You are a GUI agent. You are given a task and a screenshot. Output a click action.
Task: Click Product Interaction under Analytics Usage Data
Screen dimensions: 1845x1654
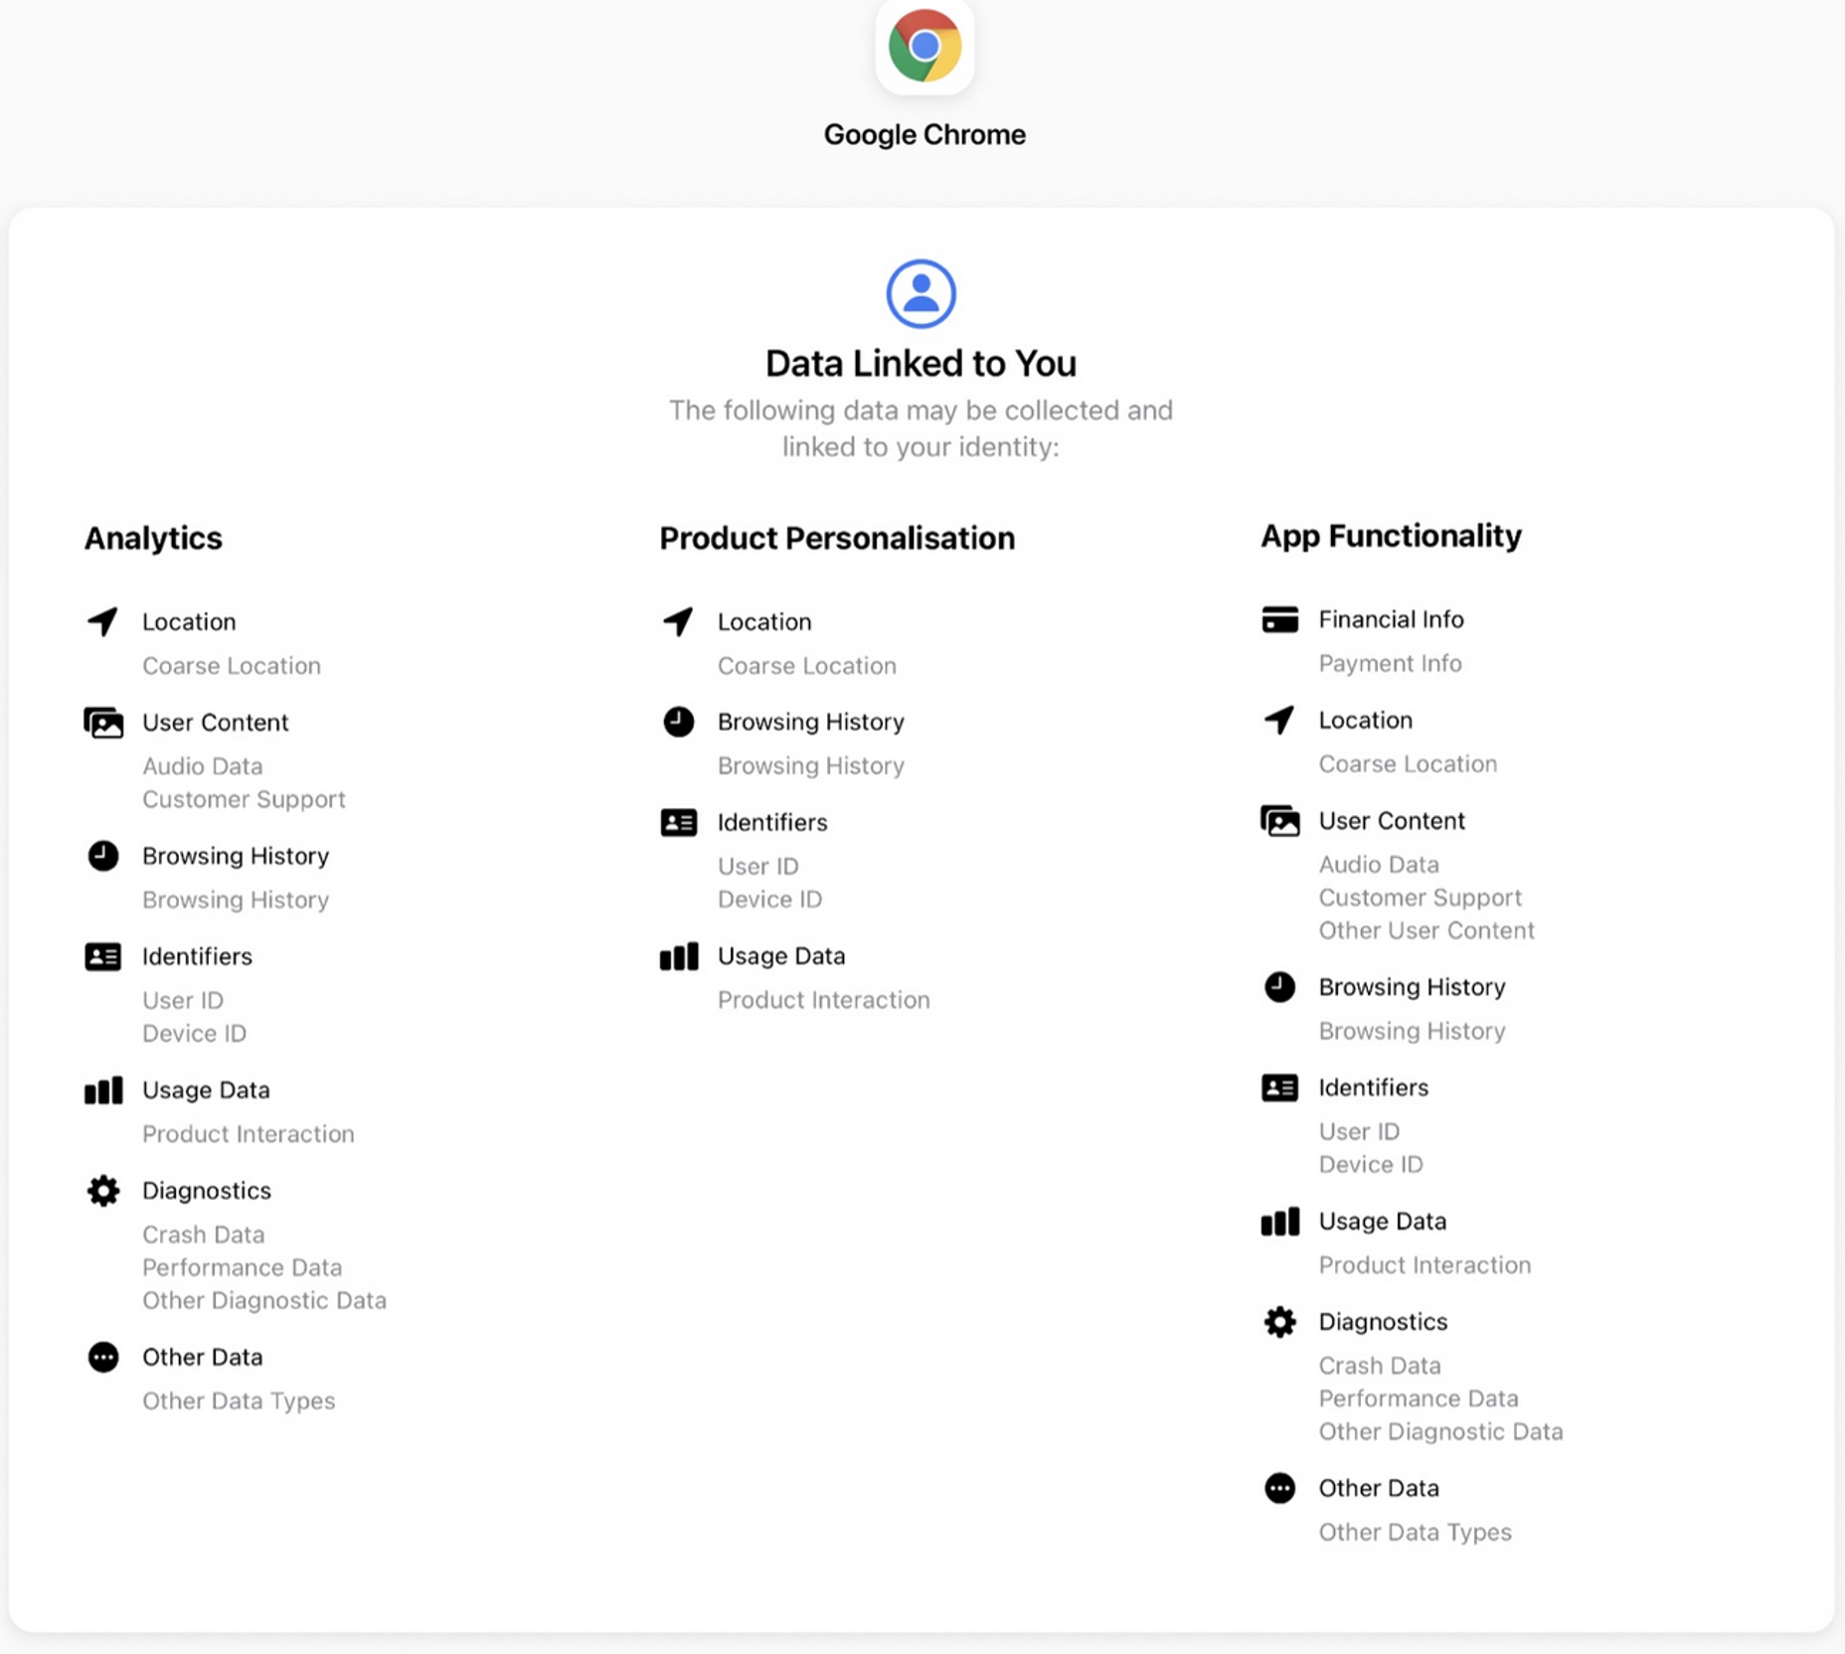coord(248,1134)
